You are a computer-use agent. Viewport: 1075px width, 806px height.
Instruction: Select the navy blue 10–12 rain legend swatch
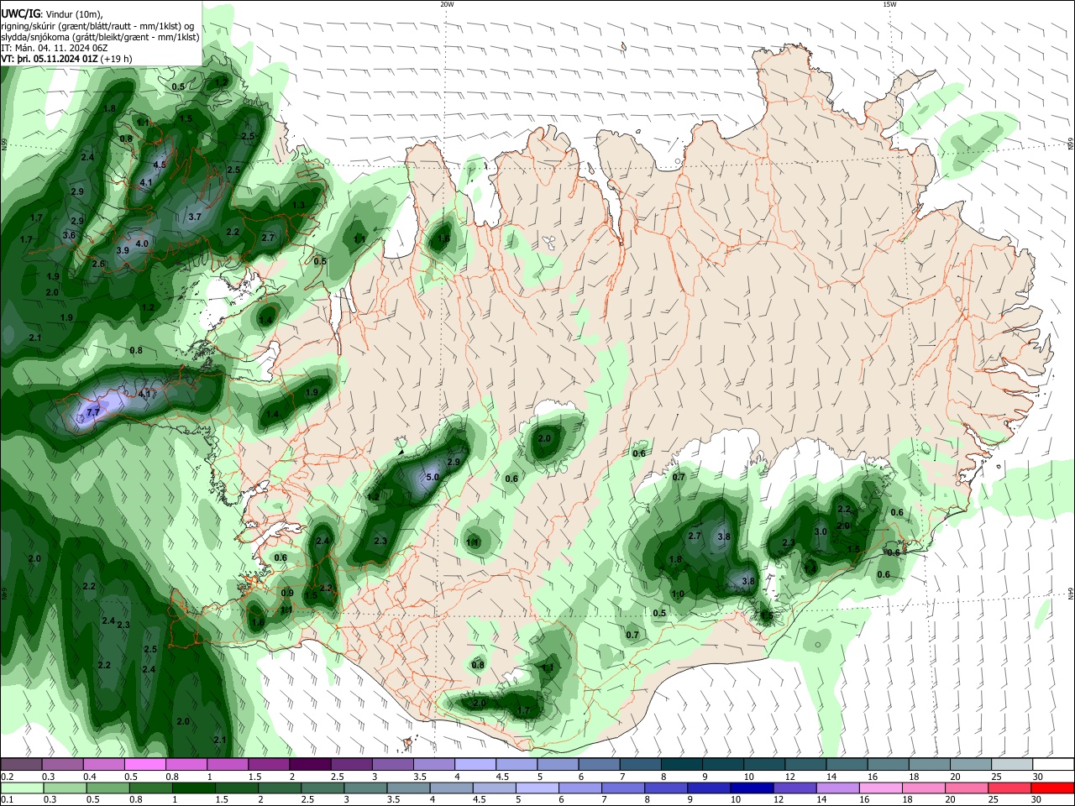click(751, 788)
